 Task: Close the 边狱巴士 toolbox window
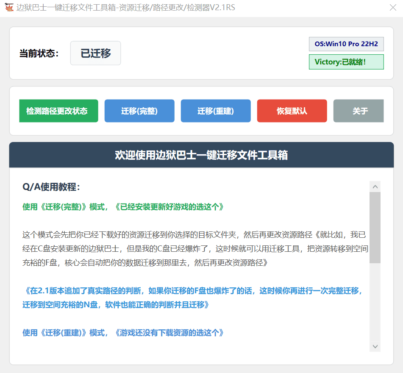pyautogui.click(x=393, y=7)
